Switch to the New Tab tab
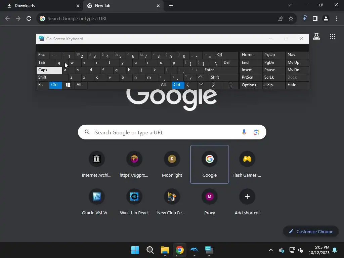 [x=123, y=6]
